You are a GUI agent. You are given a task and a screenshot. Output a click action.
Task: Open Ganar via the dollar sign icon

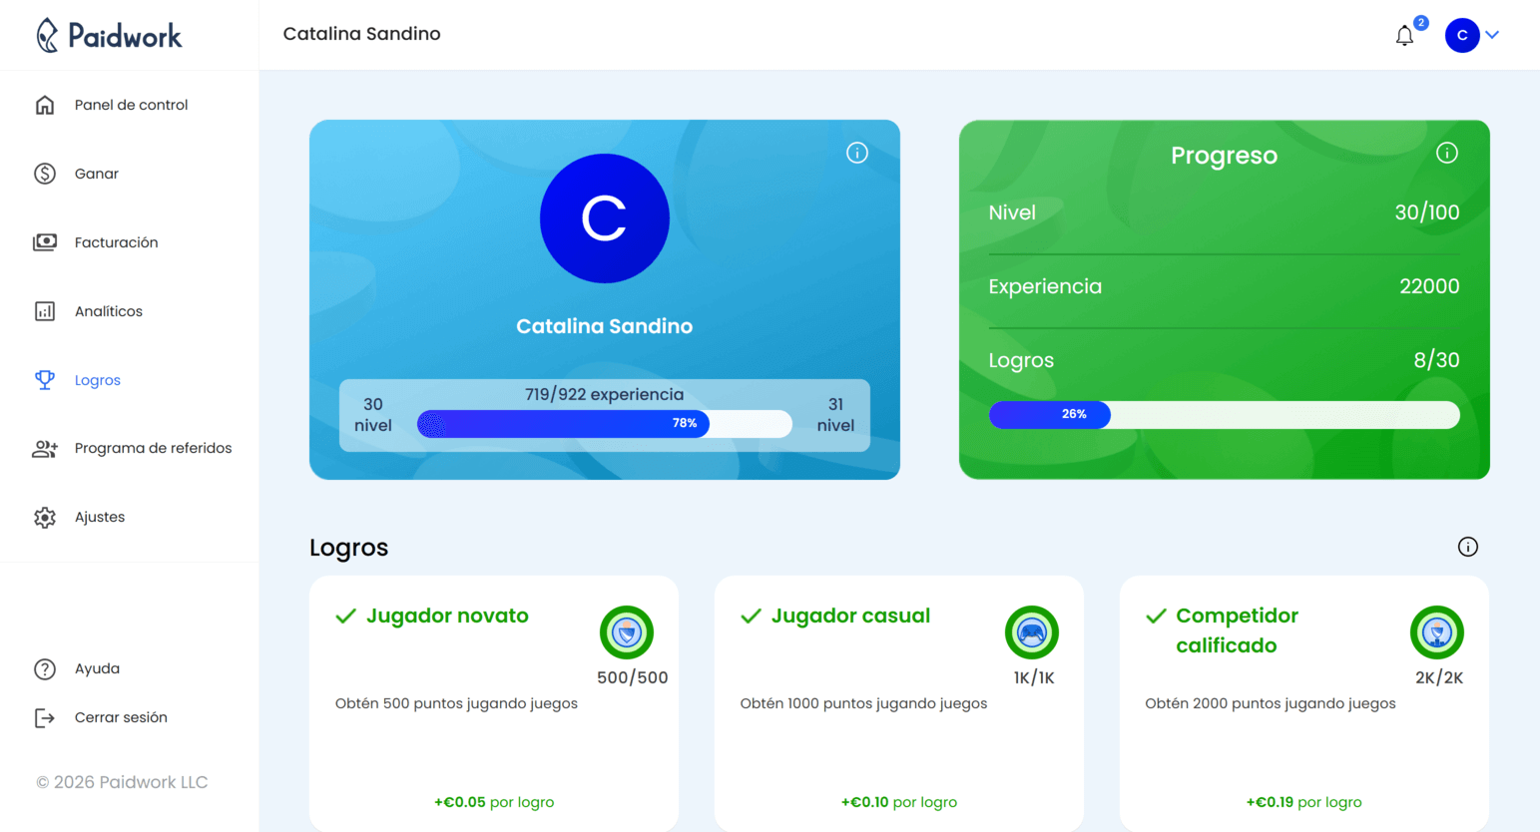[45, 173]
